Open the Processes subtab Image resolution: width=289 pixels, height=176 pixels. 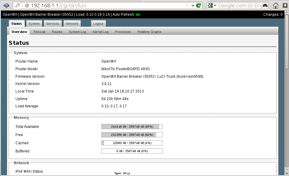[x=123, y=32]
